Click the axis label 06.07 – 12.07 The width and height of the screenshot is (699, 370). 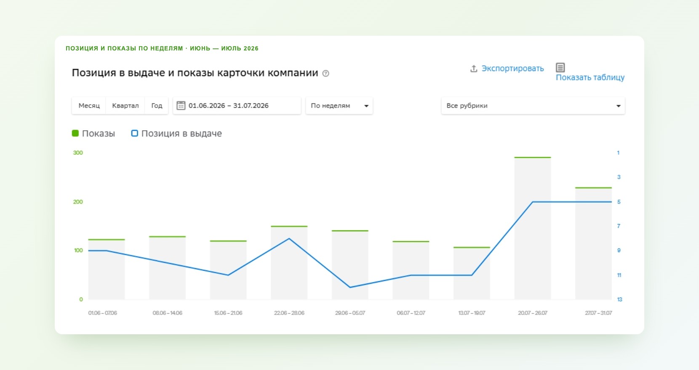click(x=411, y=313)
